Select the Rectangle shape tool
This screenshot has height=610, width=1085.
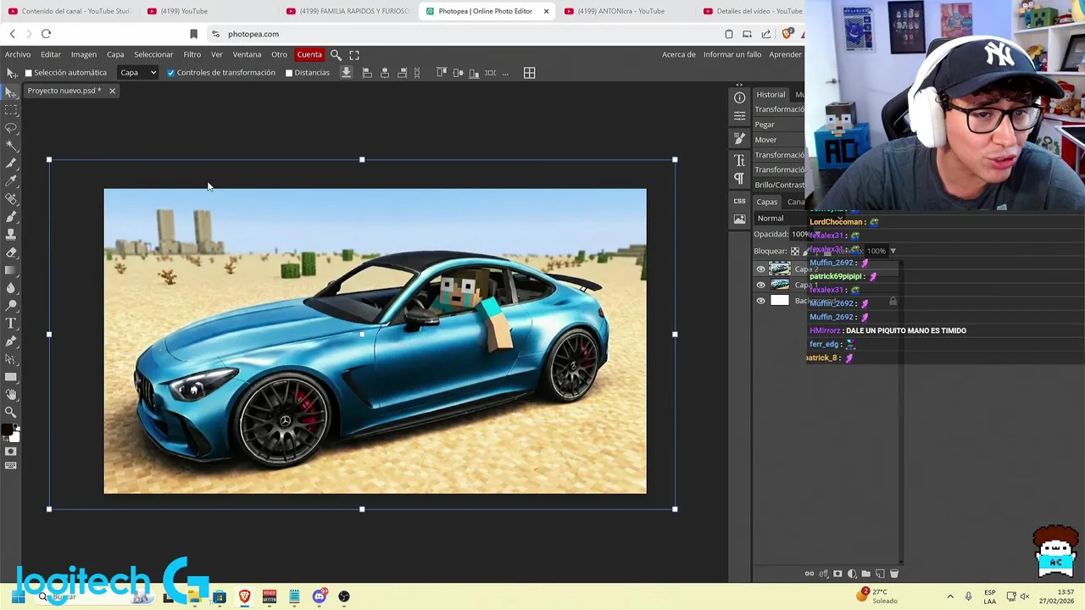[x=11, y=377]
